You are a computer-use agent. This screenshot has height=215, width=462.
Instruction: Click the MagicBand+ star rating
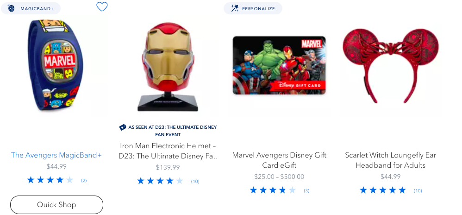[x=50, y=180]
